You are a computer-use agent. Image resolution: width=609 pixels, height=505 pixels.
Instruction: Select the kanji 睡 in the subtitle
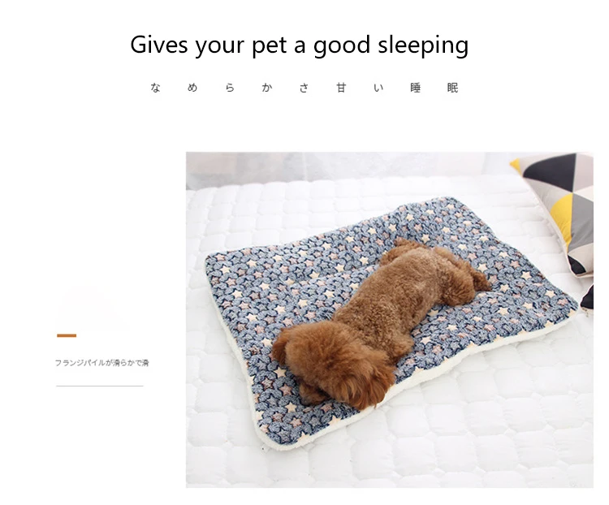click(416, 88)
